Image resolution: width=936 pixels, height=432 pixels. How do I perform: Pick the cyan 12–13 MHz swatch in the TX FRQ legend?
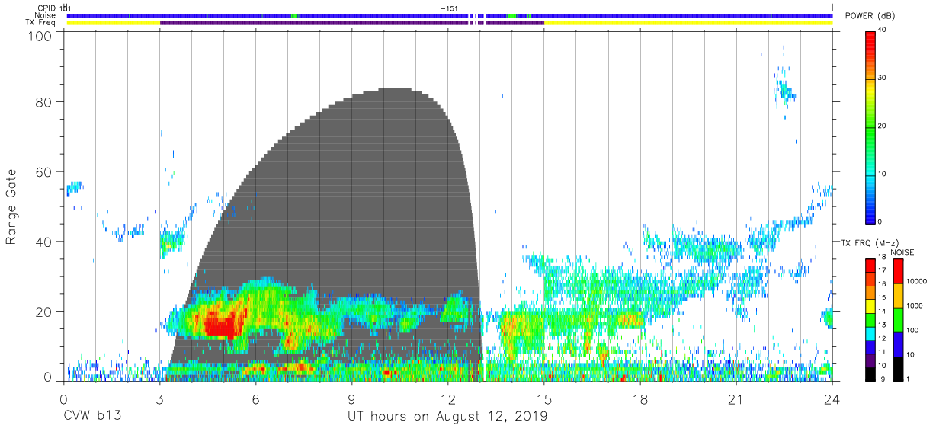[871, 333]
